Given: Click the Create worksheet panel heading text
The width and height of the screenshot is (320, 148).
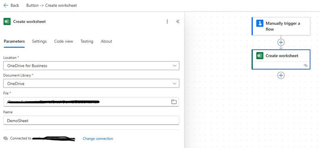Looking at the screenshot, I should 29,21.
